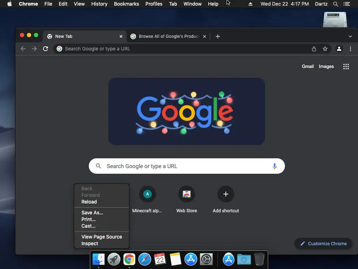Image resolution: width=358 pixels, height=269 pixels.
Task: Open Notes from the dock
Action: tap(176, 259)
